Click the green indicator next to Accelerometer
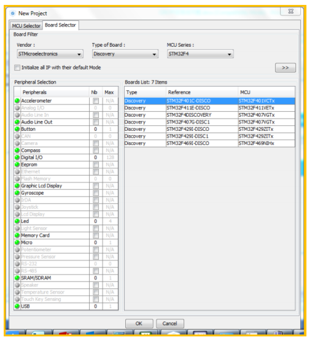Image resolution: width=310 pixels, height=343 pixels. 17,101
